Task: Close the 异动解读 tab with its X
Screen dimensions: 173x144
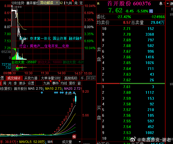Action: (x=57, y=3)
